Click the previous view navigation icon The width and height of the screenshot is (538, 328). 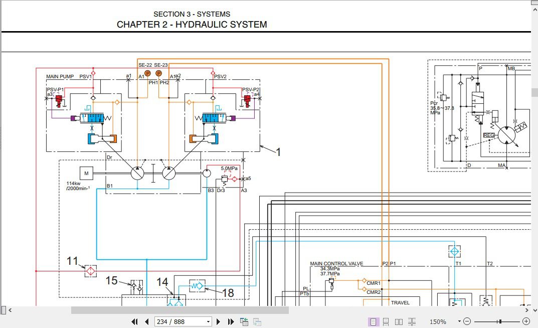244,322
